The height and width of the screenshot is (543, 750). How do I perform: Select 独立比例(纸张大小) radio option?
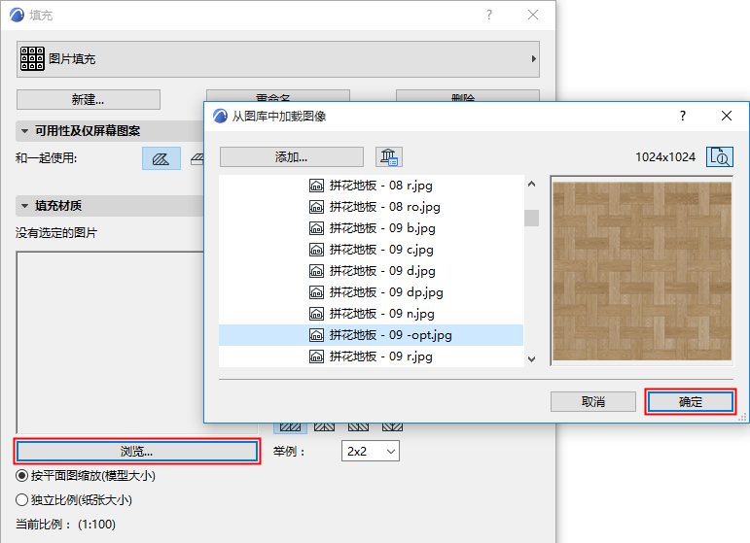tap(74, 500)
